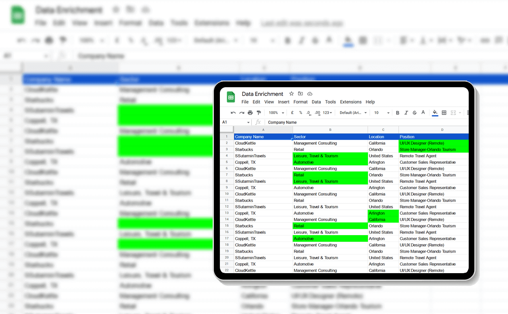This screenshot has height=314, width=508.
Task: Open the borders tool
Action: click(x=444, y=113)
